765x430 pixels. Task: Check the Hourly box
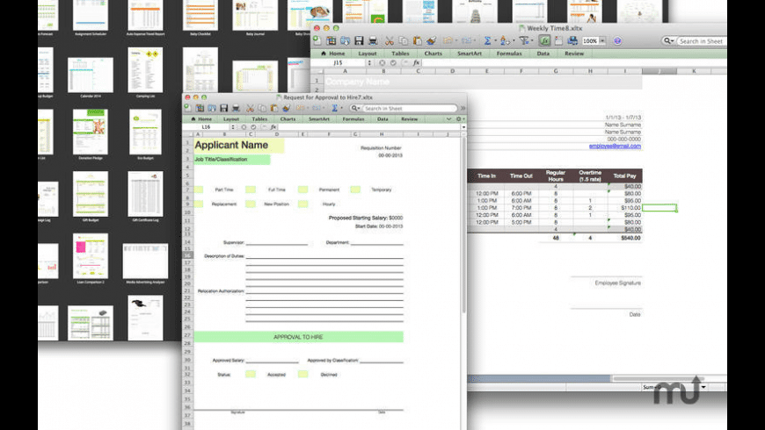click(x=303, y=204)
